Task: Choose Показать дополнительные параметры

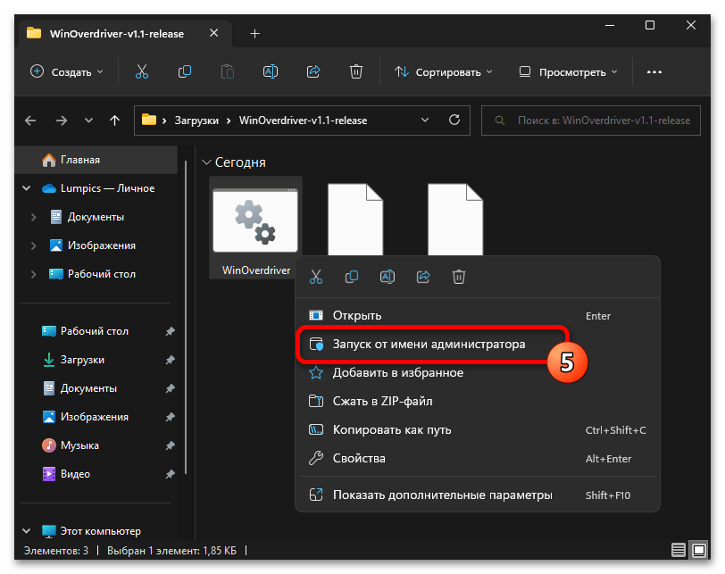Action: click(477, 495)
